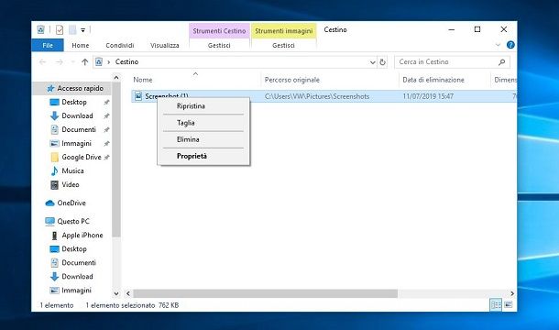Select Questo PC in navigation pane
The height and width of the screenshot is (330, 559).
[x=73, y=222]
